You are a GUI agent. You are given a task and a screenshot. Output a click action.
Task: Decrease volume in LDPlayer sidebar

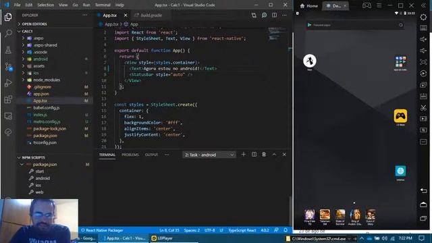coord(423,51)
